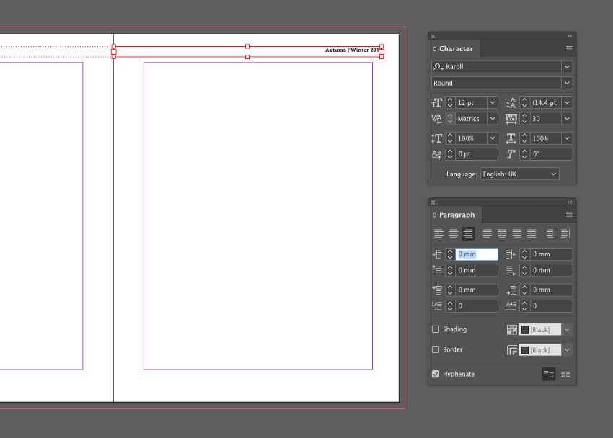Open the 12 pt font size dropdown

493,103
